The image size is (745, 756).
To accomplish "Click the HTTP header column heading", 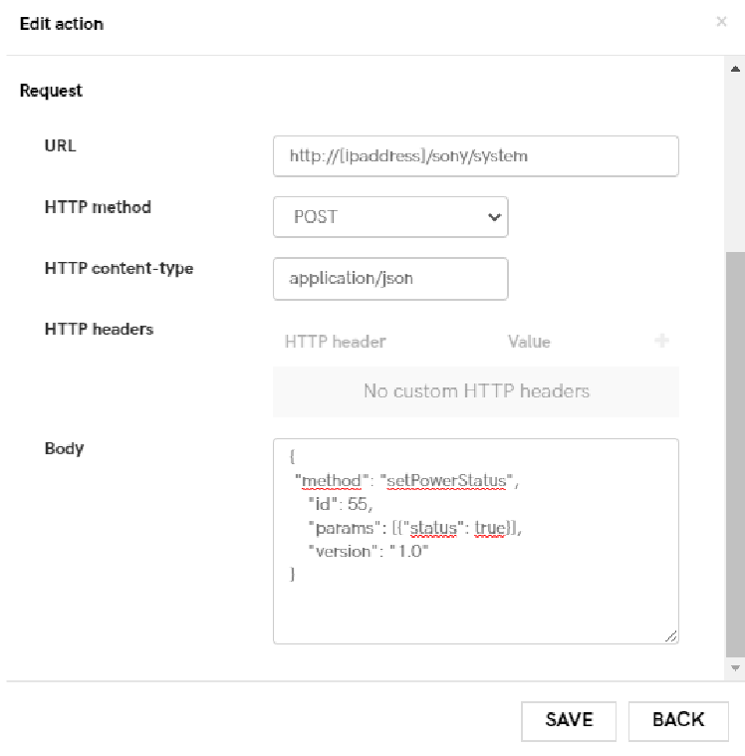I will click(x=335, y=342).
